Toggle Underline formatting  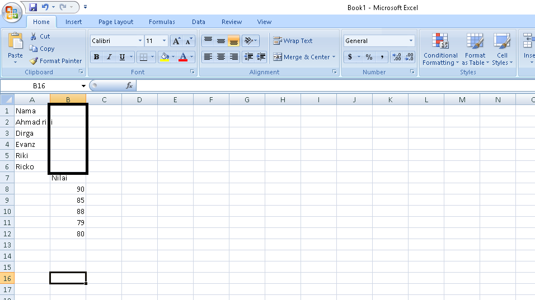[x=122, y=57]
